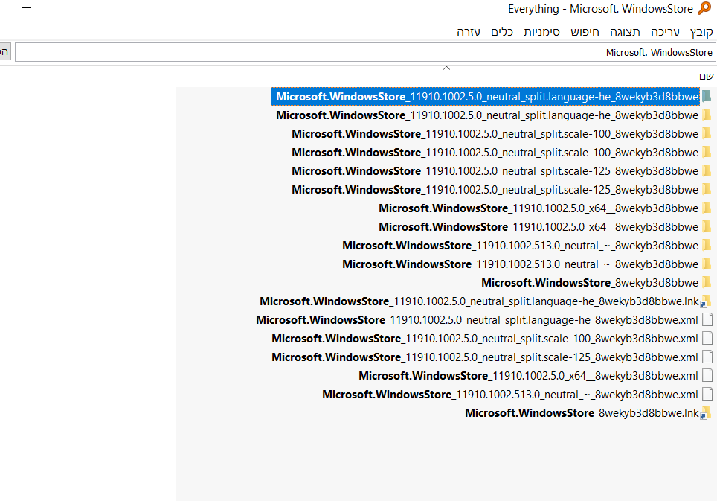This screenshot has width=717, height=501.
Task: Click file icon of scale-100 .xml entry
Action: (x=707, y=338)
